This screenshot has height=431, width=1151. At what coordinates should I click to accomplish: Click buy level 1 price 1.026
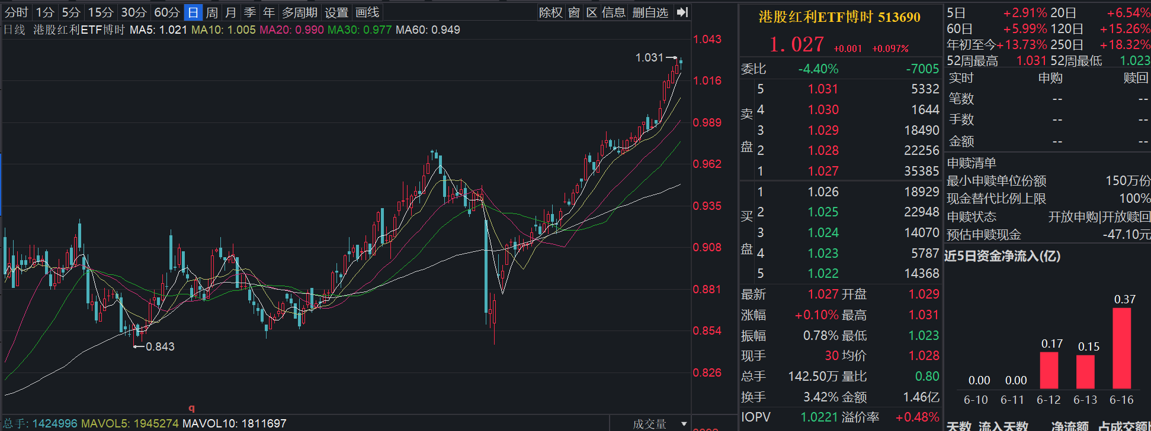click(823, 192)
